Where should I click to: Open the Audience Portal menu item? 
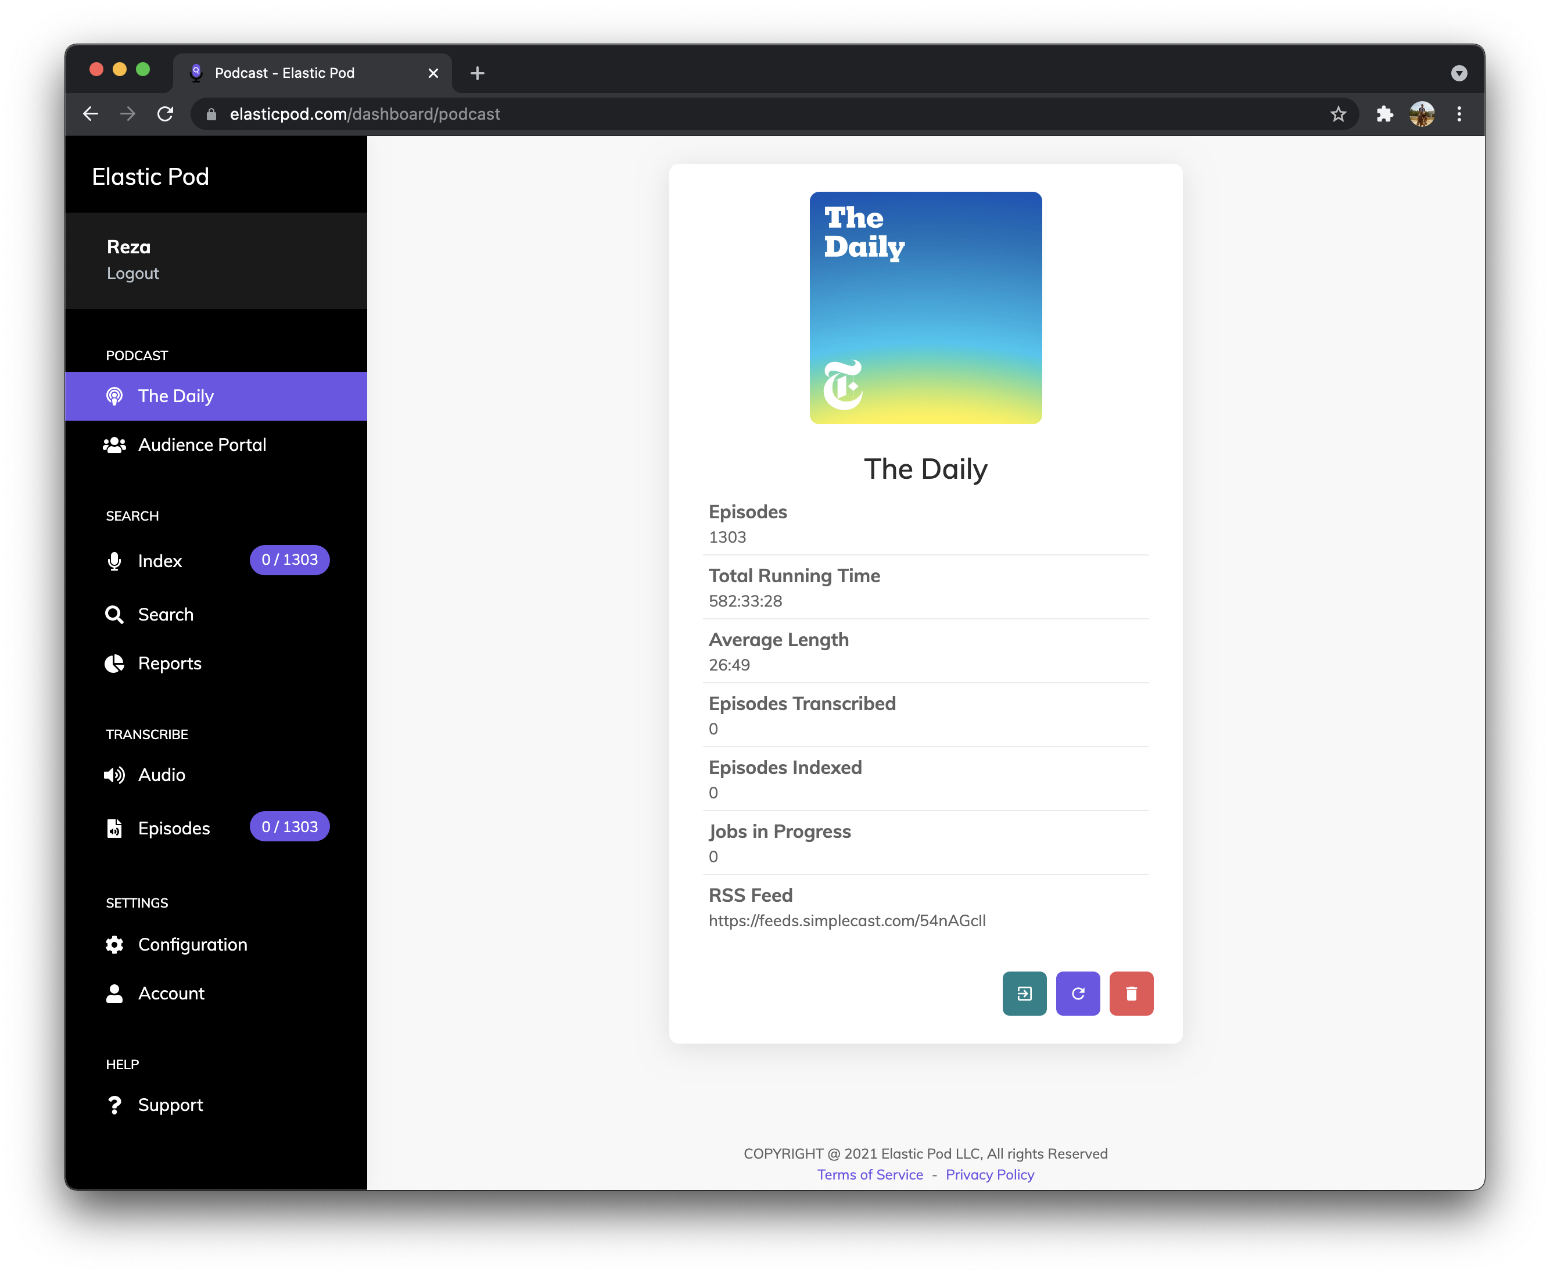[x=216, y=446]
